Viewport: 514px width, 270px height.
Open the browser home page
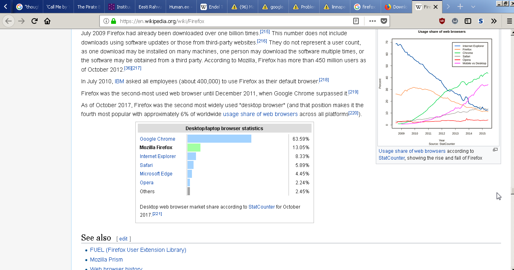pyautogui.click(x=47, y=21)
